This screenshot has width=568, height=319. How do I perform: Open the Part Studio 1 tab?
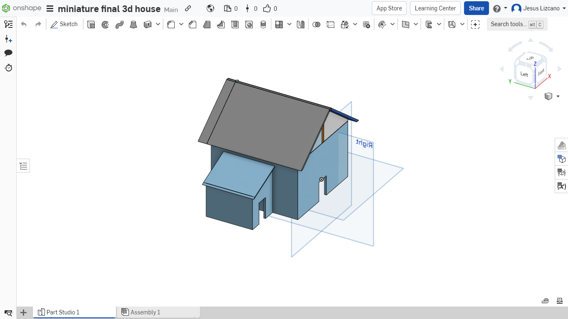pos(63,312)
